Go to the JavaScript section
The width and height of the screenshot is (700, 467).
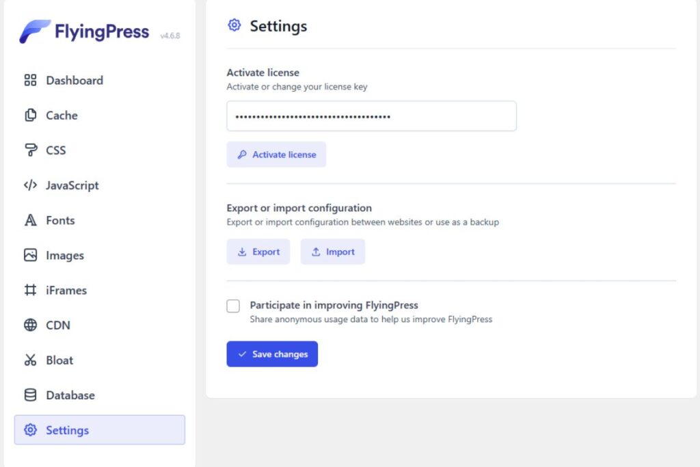pyautogui.click(x=100, y=185)
